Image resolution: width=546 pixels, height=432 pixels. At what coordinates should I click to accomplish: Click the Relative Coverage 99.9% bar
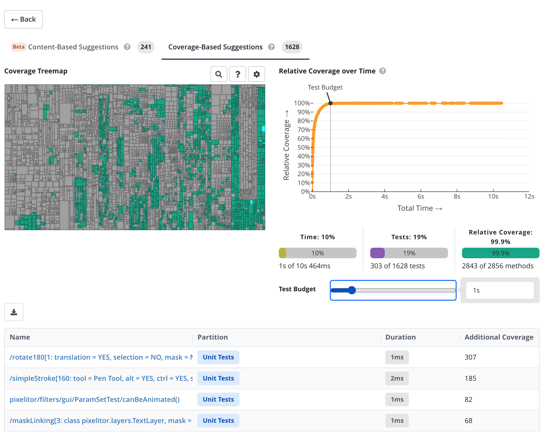click(x=501, y=253)
